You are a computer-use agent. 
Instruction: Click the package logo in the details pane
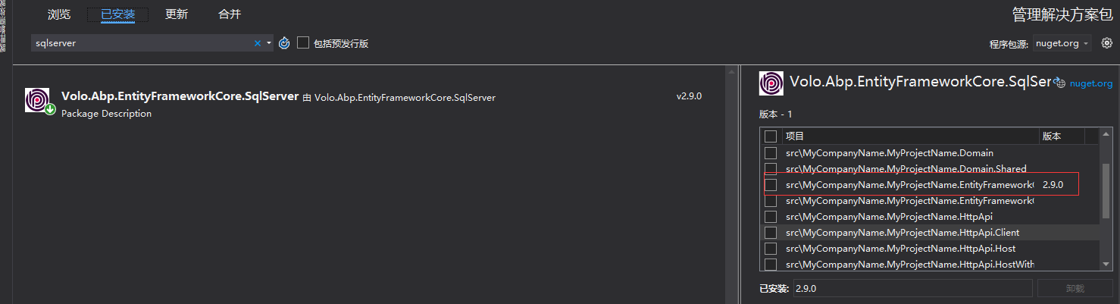coord(771,83)
